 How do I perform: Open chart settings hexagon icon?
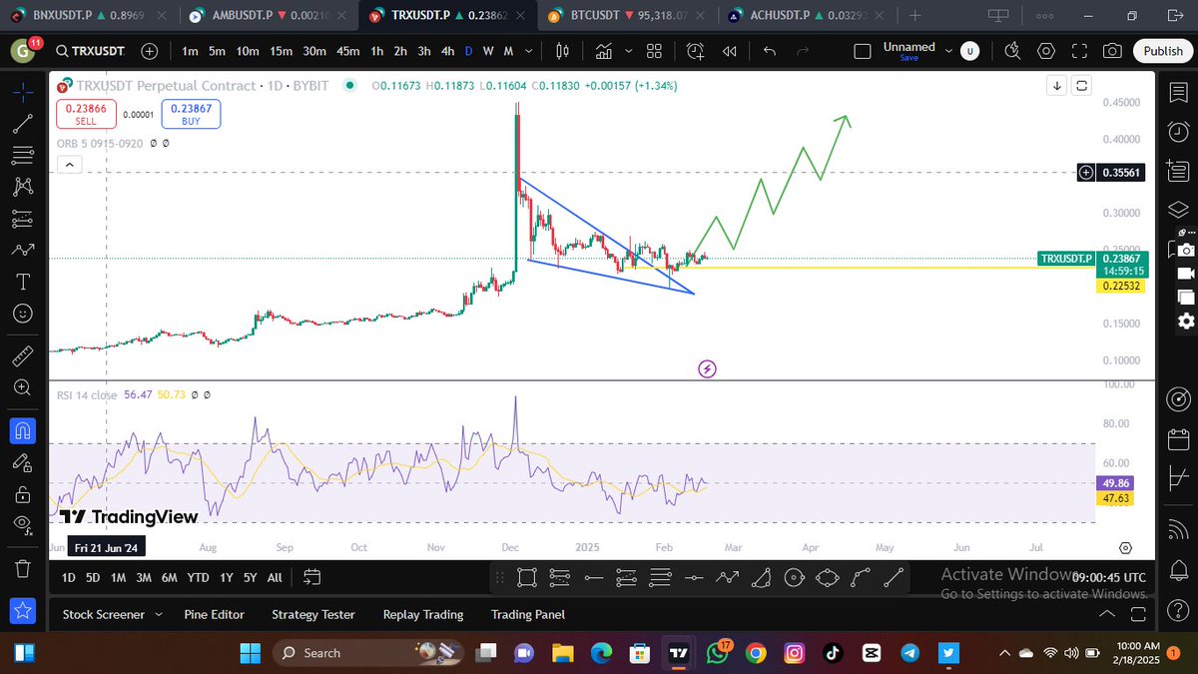1045,52
